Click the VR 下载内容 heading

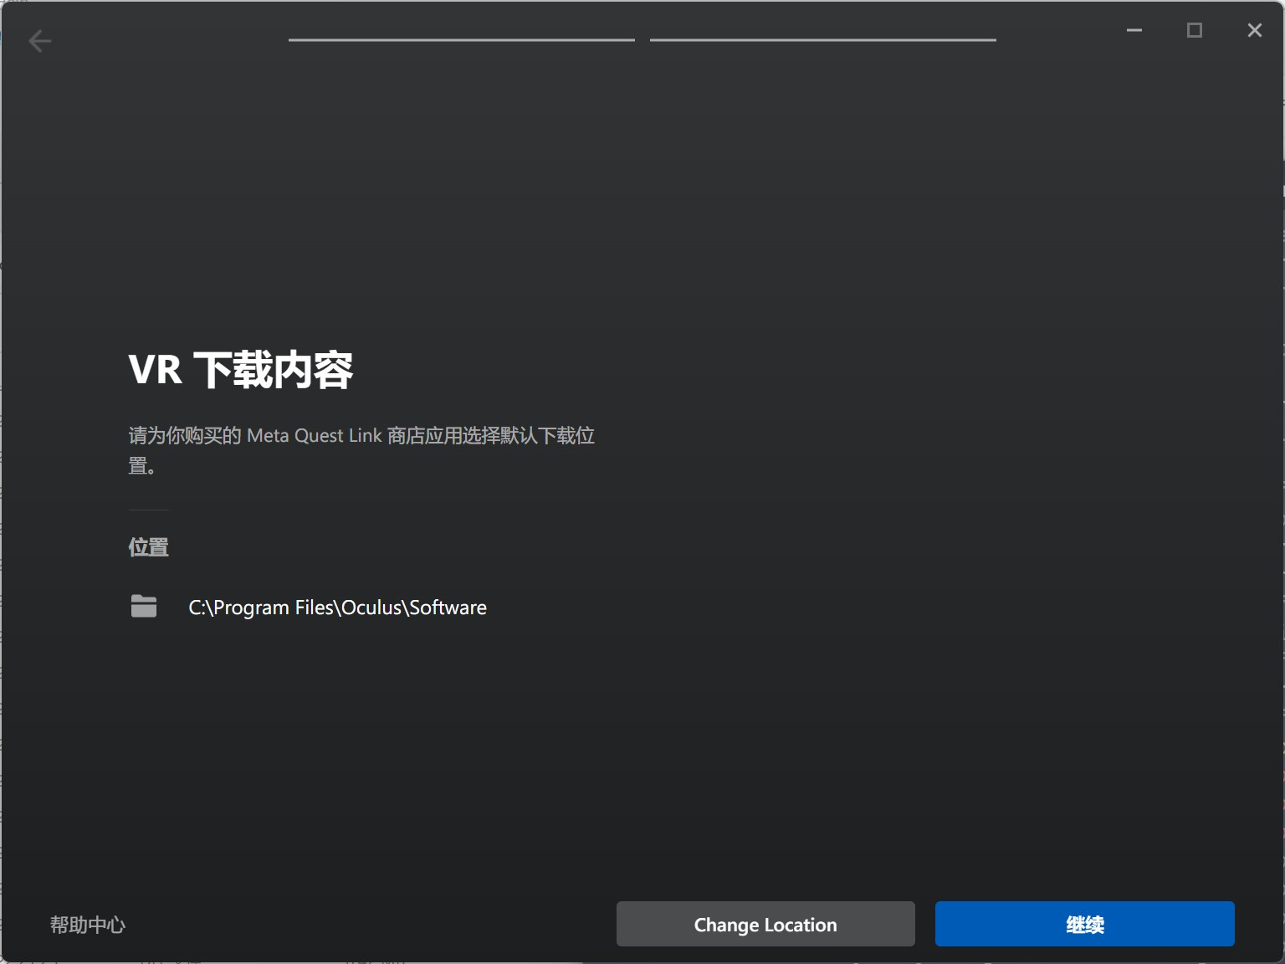click(241, 369)
